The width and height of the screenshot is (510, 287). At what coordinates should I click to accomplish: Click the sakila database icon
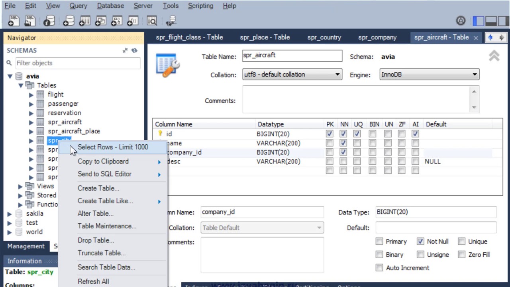19,214
